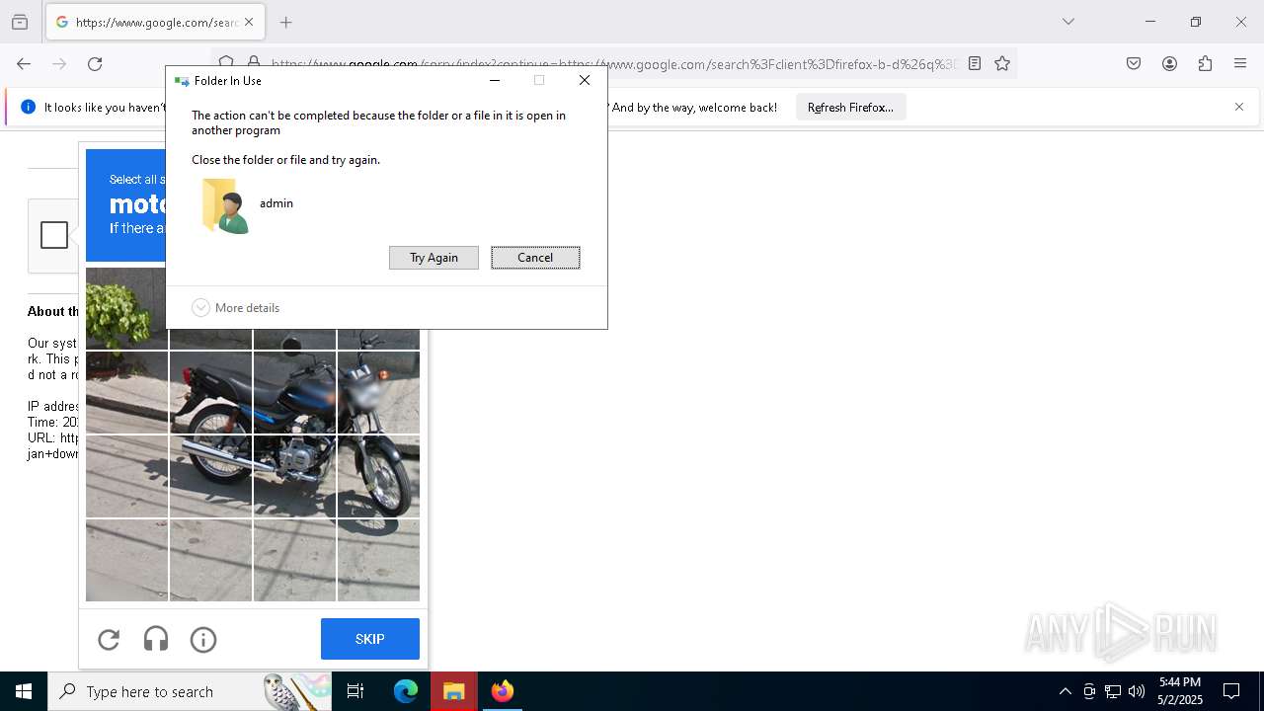This screenshot has height=711, width=1264.
Task: Open Task View on taskbar
Action: 355,691
